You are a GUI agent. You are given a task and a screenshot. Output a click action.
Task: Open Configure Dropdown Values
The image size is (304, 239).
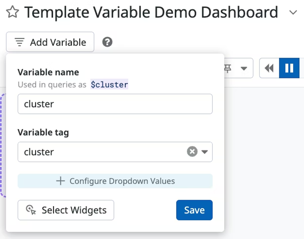115,181
